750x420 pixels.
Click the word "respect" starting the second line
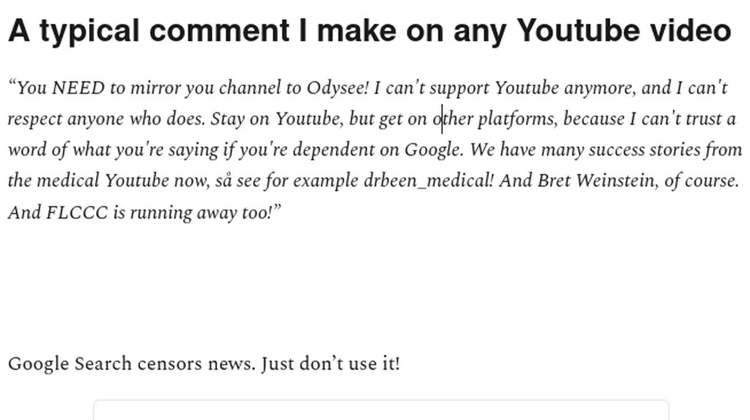tap(35, 119)
